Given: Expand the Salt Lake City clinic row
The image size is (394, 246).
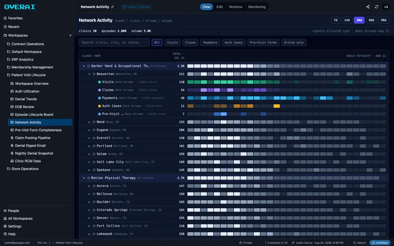Looking at the screenshot, I should point(89,162).
